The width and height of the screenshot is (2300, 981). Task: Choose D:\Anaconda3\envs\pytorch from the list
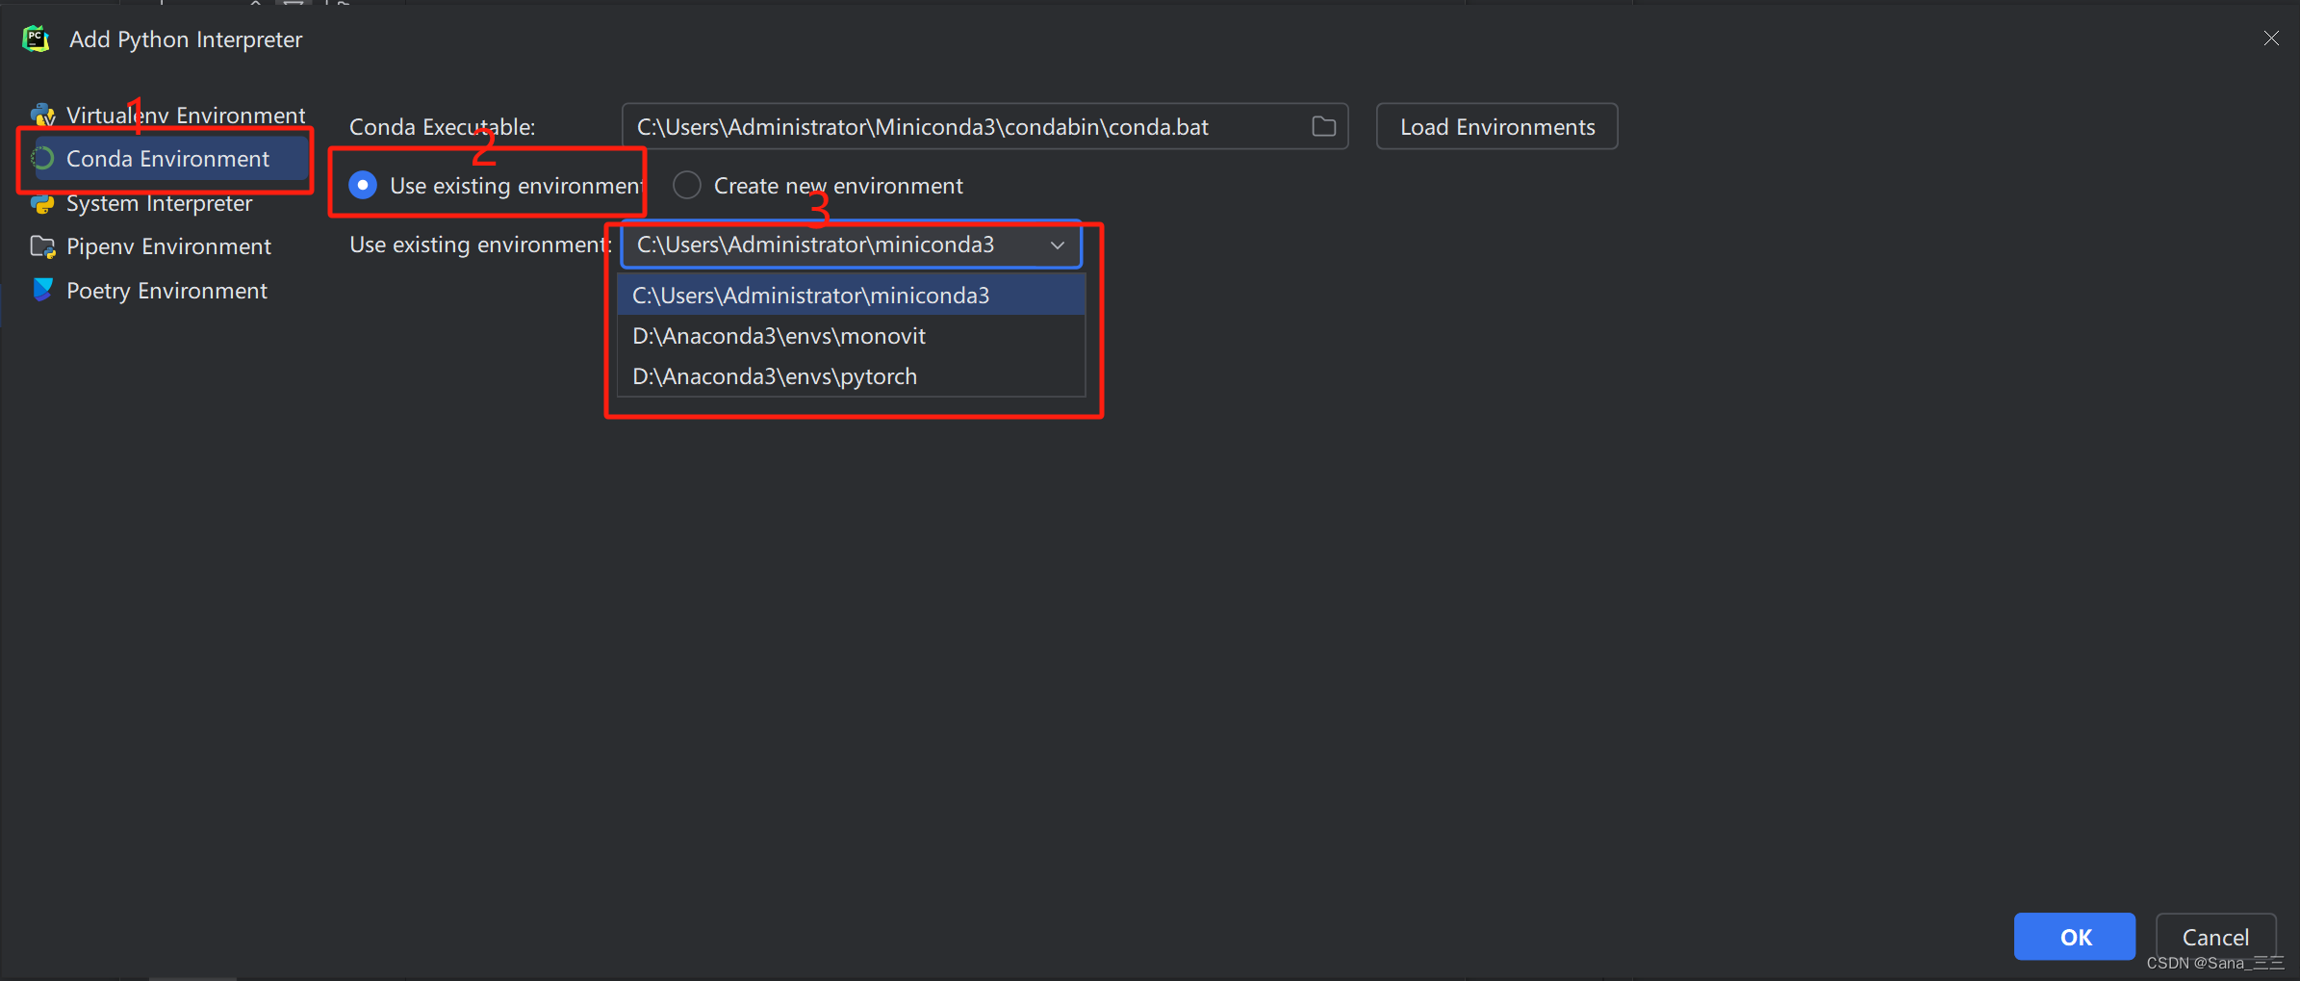coord(774,375)
